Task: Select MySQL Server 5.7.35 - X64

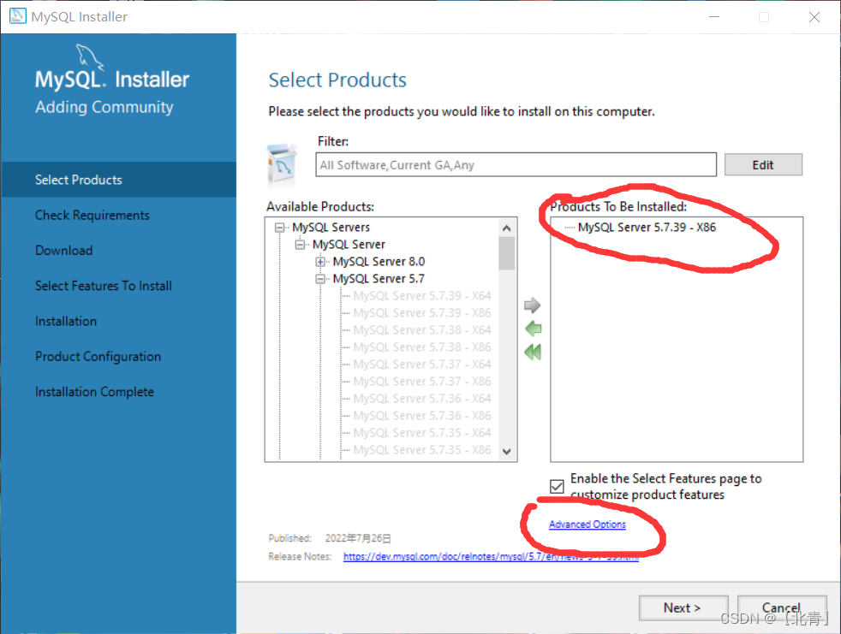Action: point(422,433)
